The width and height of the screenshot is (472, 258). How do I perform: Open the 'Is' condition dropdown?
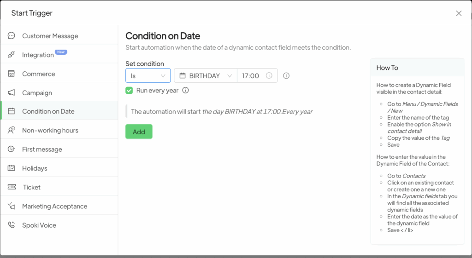(x=148, y=76)
